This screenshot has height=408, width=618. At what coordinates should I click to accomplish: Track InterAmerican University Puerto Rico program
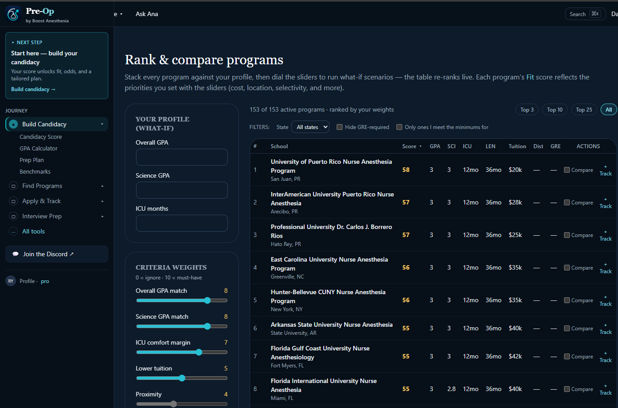pyautogui.click(x=606, y=203)
